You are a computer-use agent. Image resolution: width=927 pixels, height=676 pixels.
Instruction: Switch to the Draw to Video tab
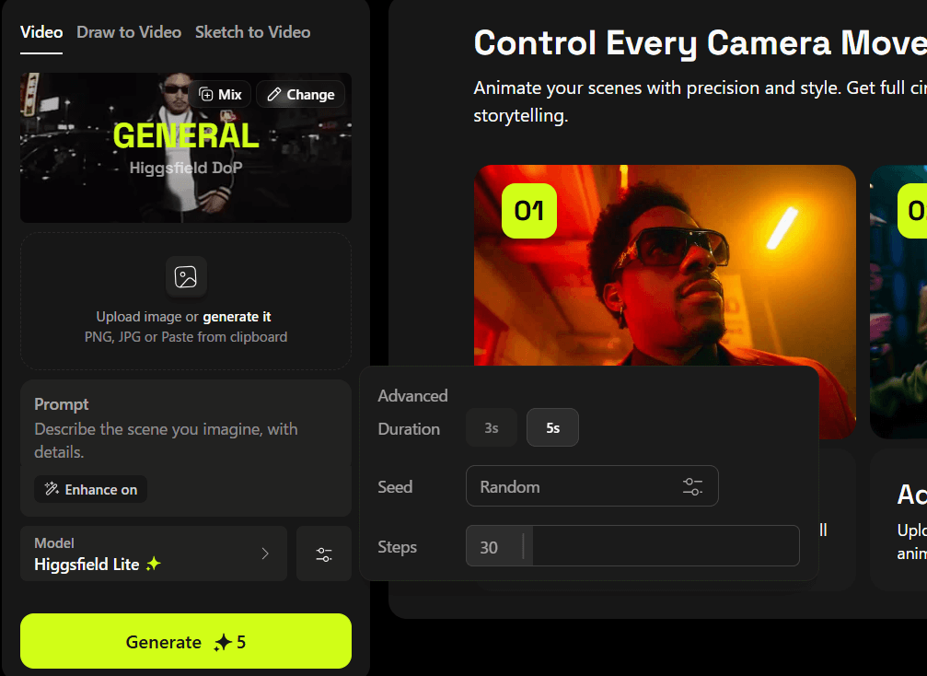(129, 32)
